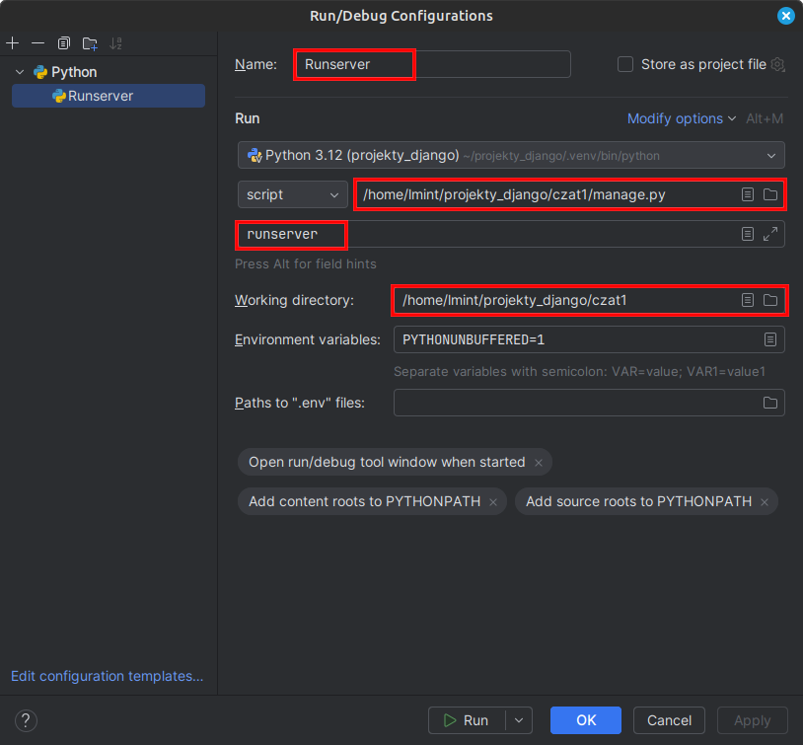Remove 'Open run/debug tool window when started' option
Viewport: 803px width, 745px height.
coord(539,463)
